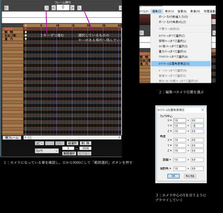The width and height of the screenshot is (223, 213).
Task: Open the カメラ dropdown below the timeline
Action: 47,151
